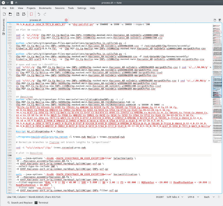Select the process.sh tab
Image resolution: width=223 pixels, height=206 pixels.
click(36, 20)
